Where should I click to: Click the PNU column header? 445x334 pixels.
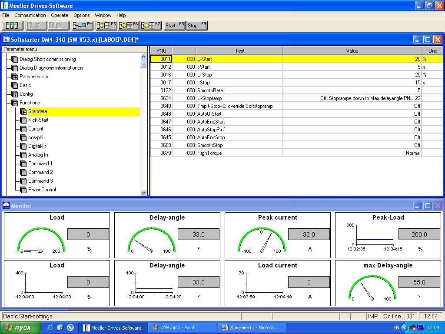(161, 51)
